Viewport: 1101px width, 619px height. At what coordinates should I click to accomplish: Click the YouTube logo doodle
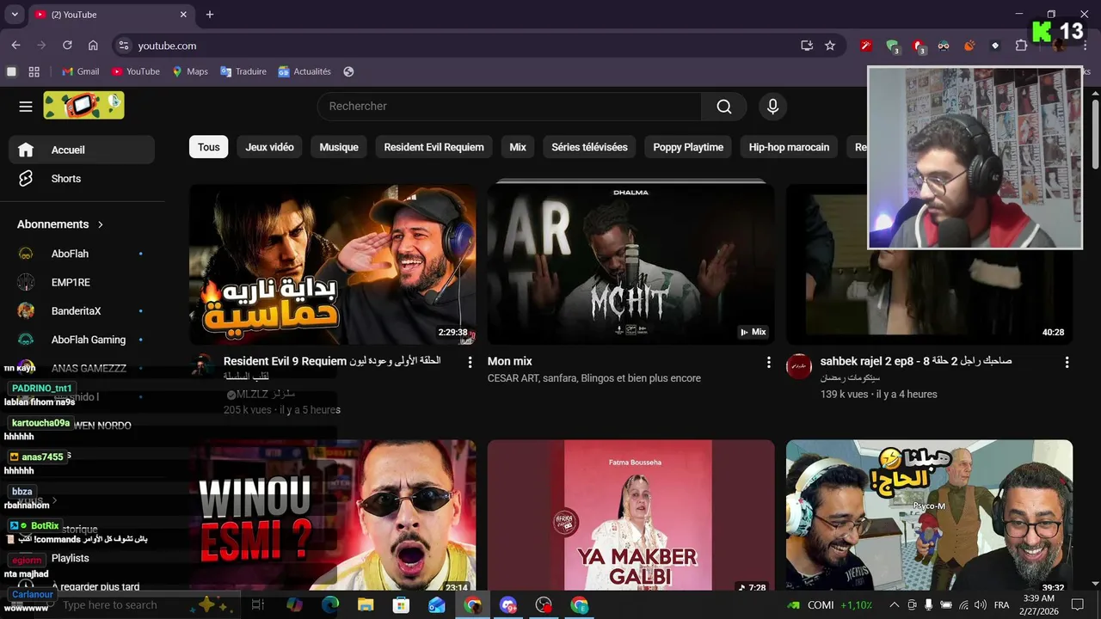tap(84, 106)
